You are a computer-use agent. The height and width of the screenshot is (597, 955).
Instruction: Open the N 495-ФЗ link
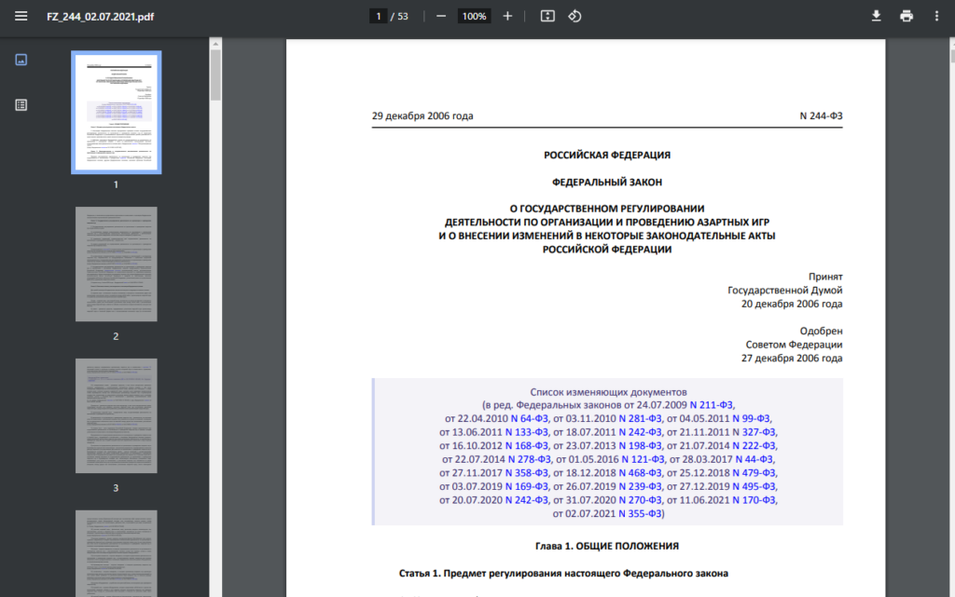tap(754, 486)
